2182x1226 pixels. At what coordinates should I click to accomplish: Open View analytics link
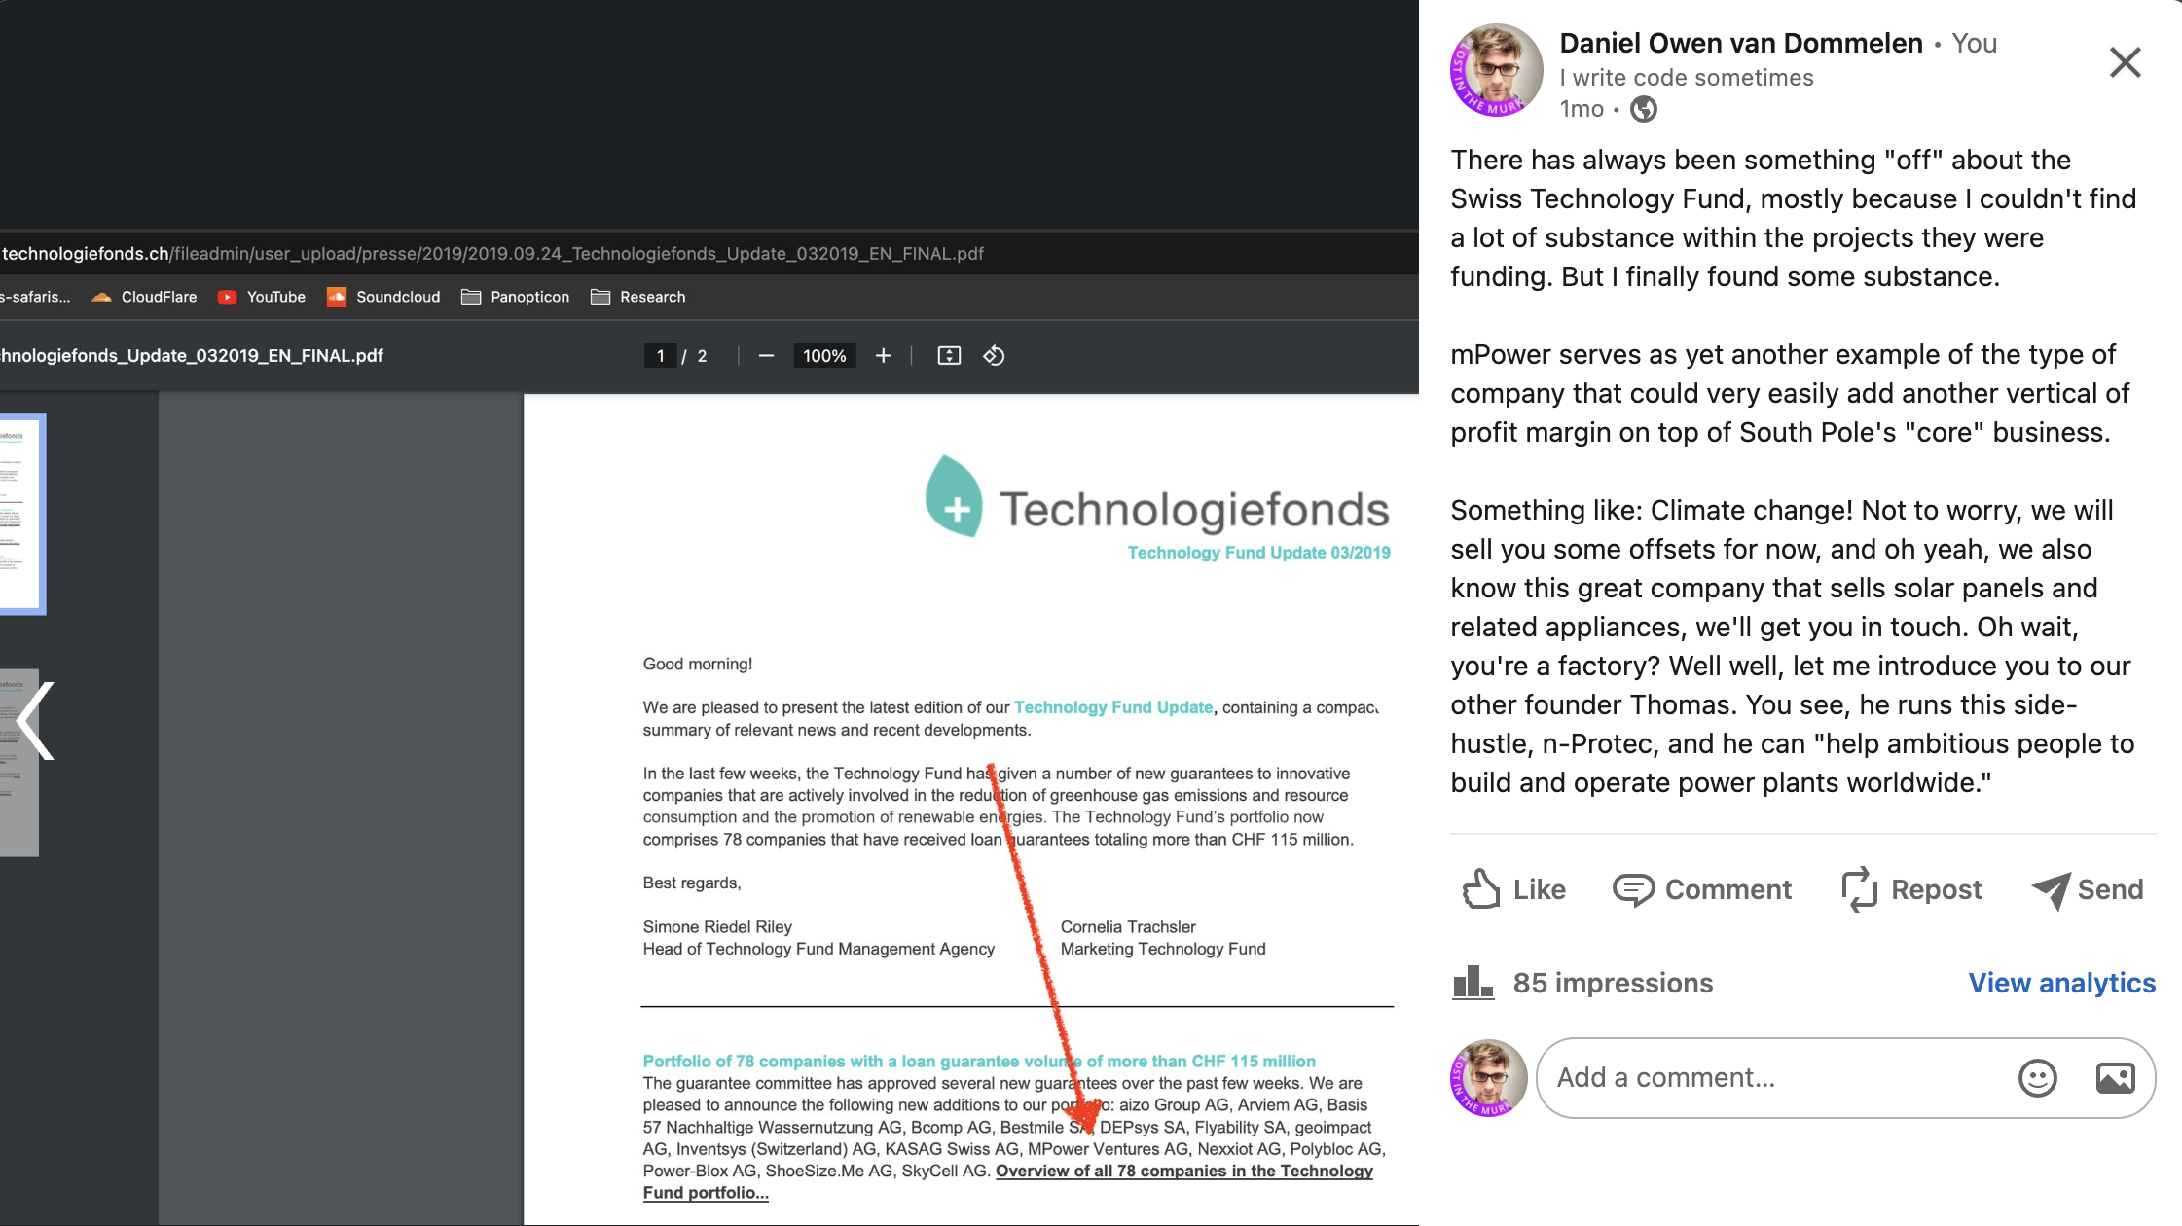[x=2061, y=983]
